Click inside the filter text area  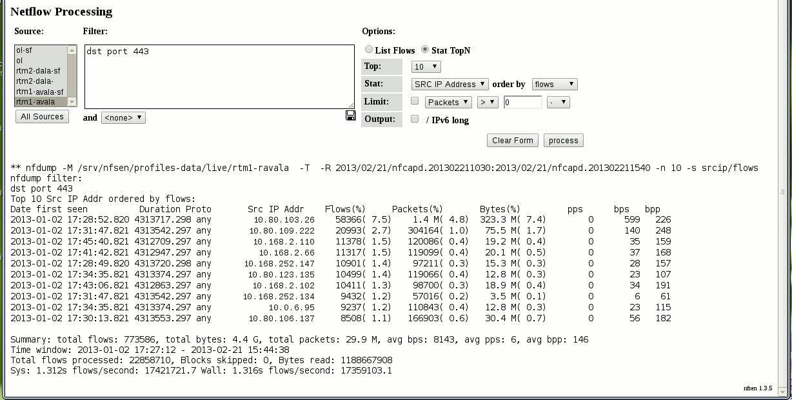point(219,77)
